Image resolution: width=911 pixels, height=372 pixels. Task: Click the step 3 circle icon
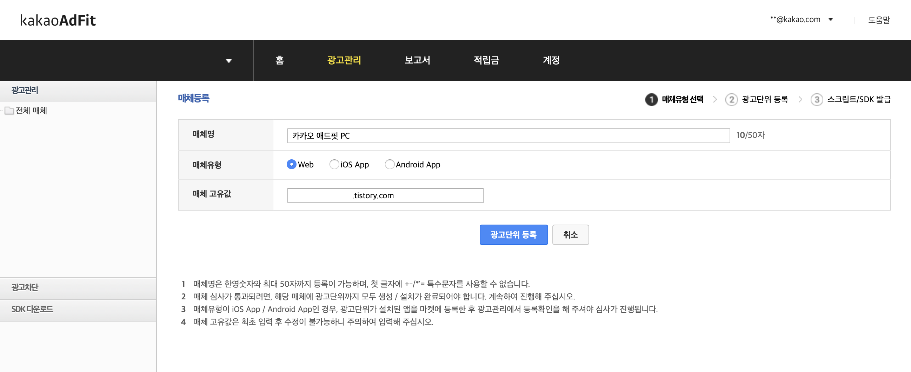[x=817, y=99]
